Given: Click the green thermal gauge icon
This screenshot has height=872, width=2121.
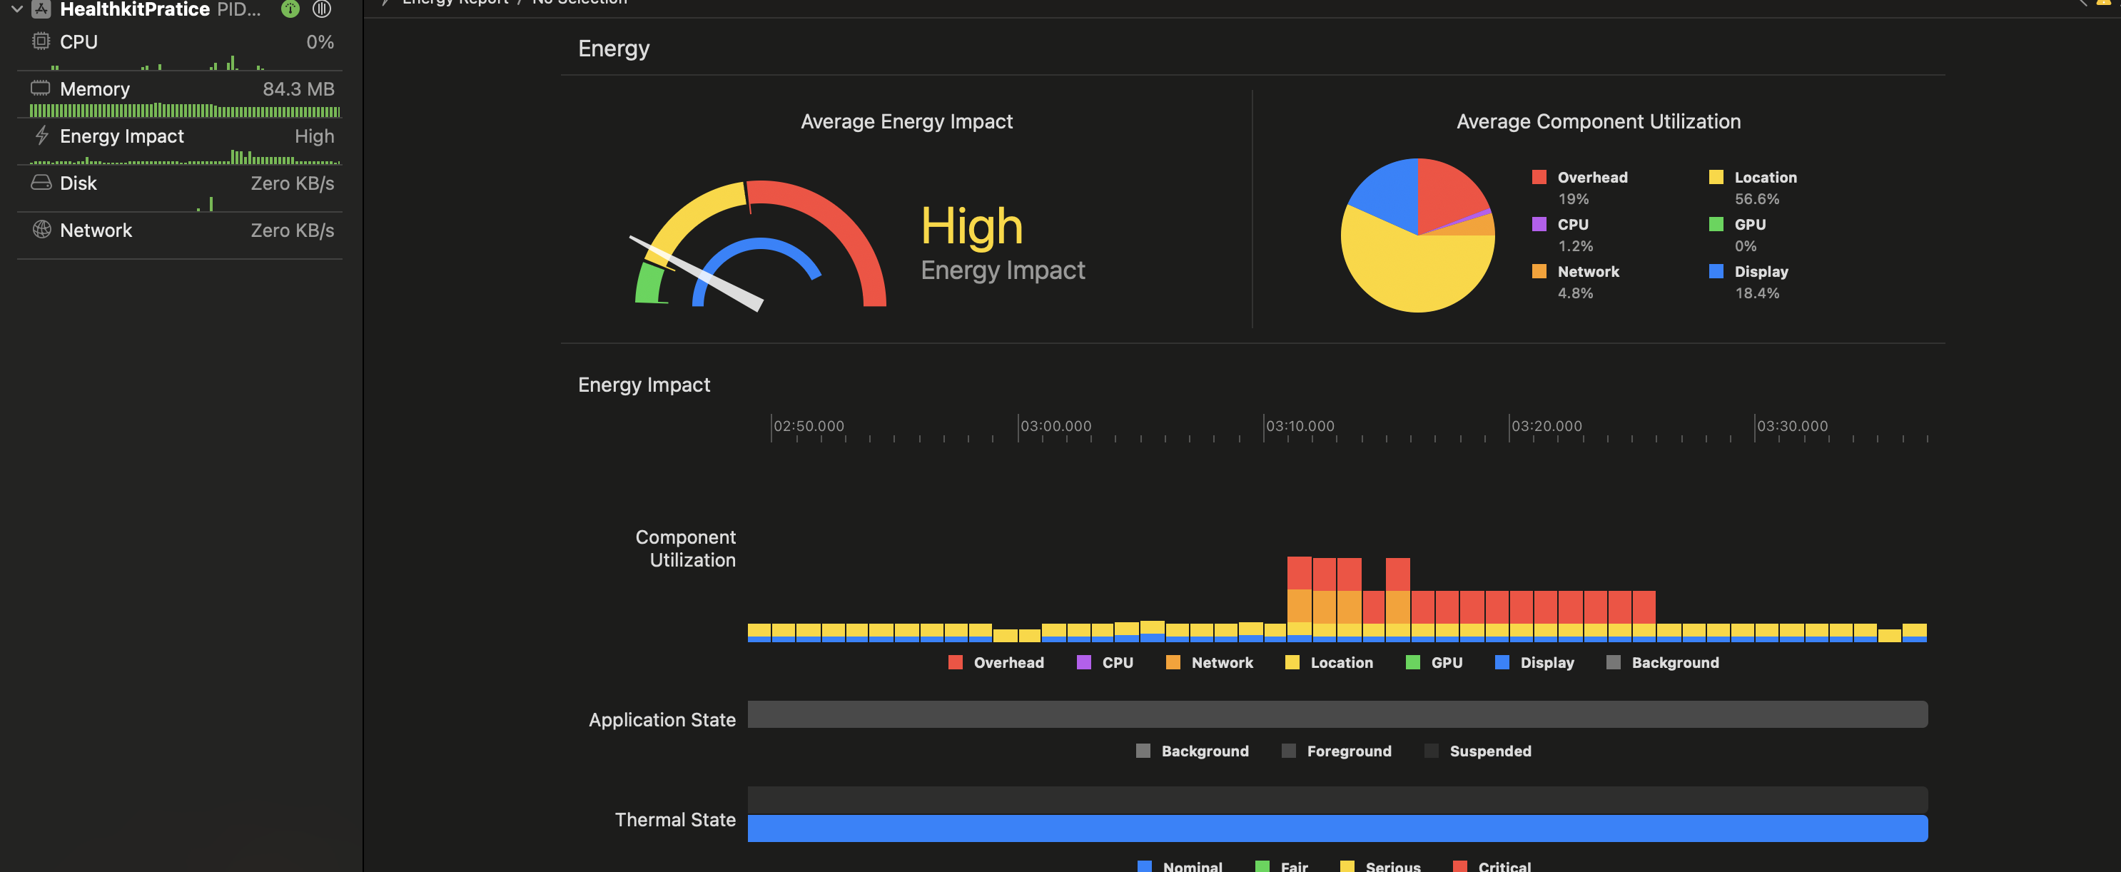Looking at the screenshot, I should (290, 9).
